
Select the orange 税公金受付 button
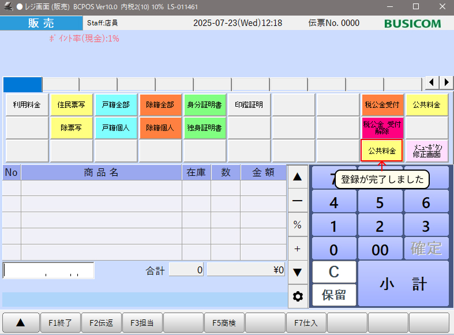pos(382,105)
